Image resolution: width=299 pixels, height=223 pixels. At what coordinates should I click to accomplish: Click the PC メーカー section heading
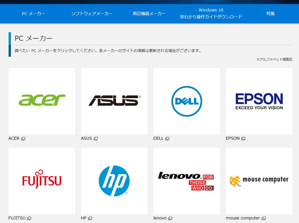(33, 38)
